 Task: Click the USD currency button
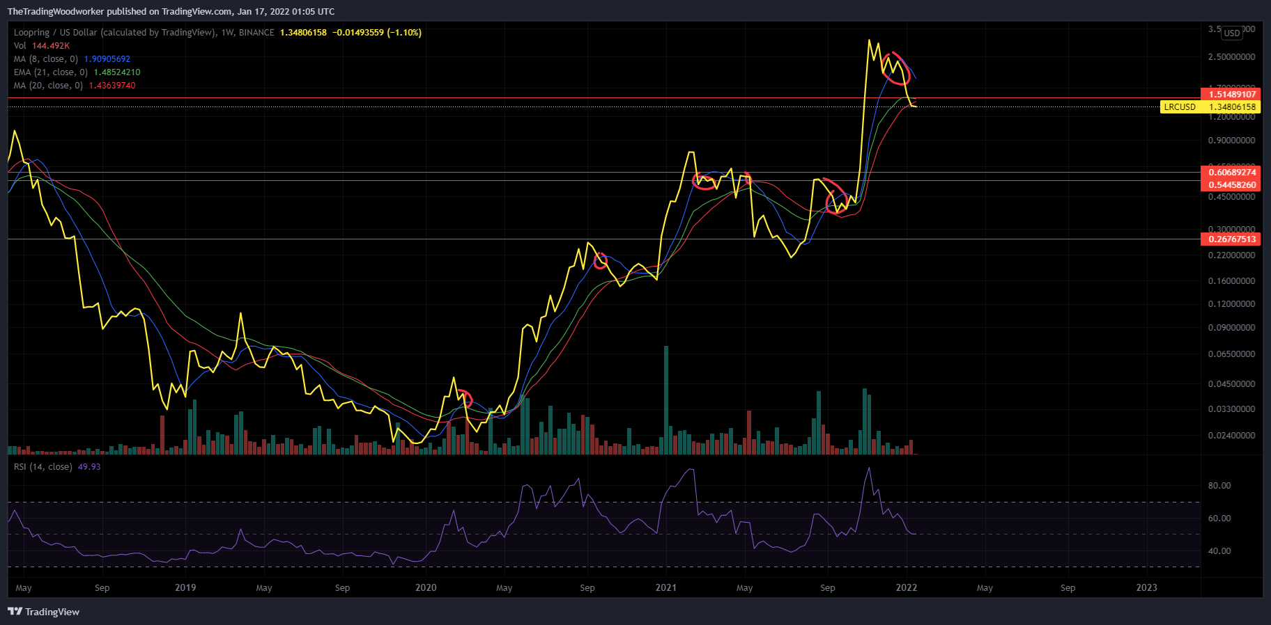tap(1232, 33)
